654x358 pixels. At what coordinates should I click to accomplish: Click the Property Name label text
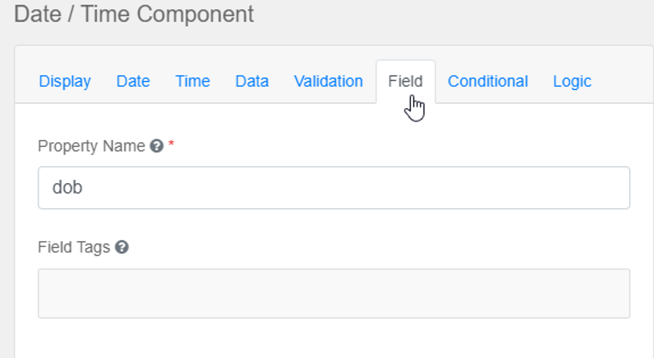[x=91, y=147]
